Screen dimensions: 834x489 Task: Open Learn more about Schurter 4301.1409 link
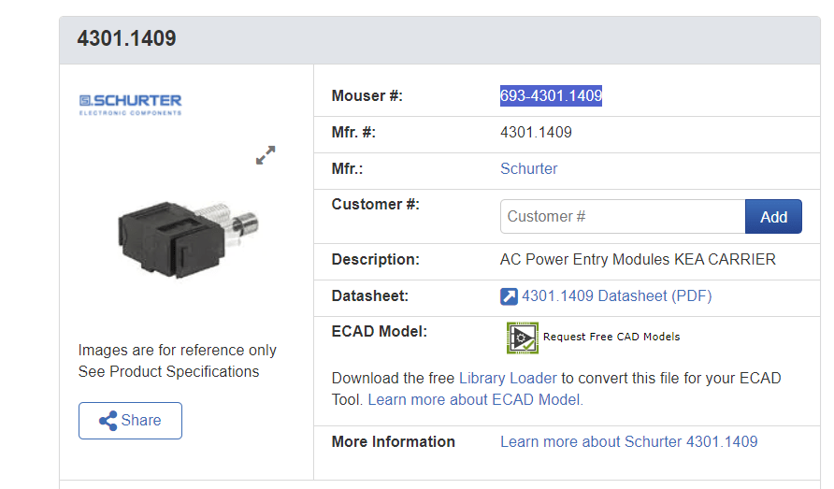pyautogui.click(x=628, y=441)
